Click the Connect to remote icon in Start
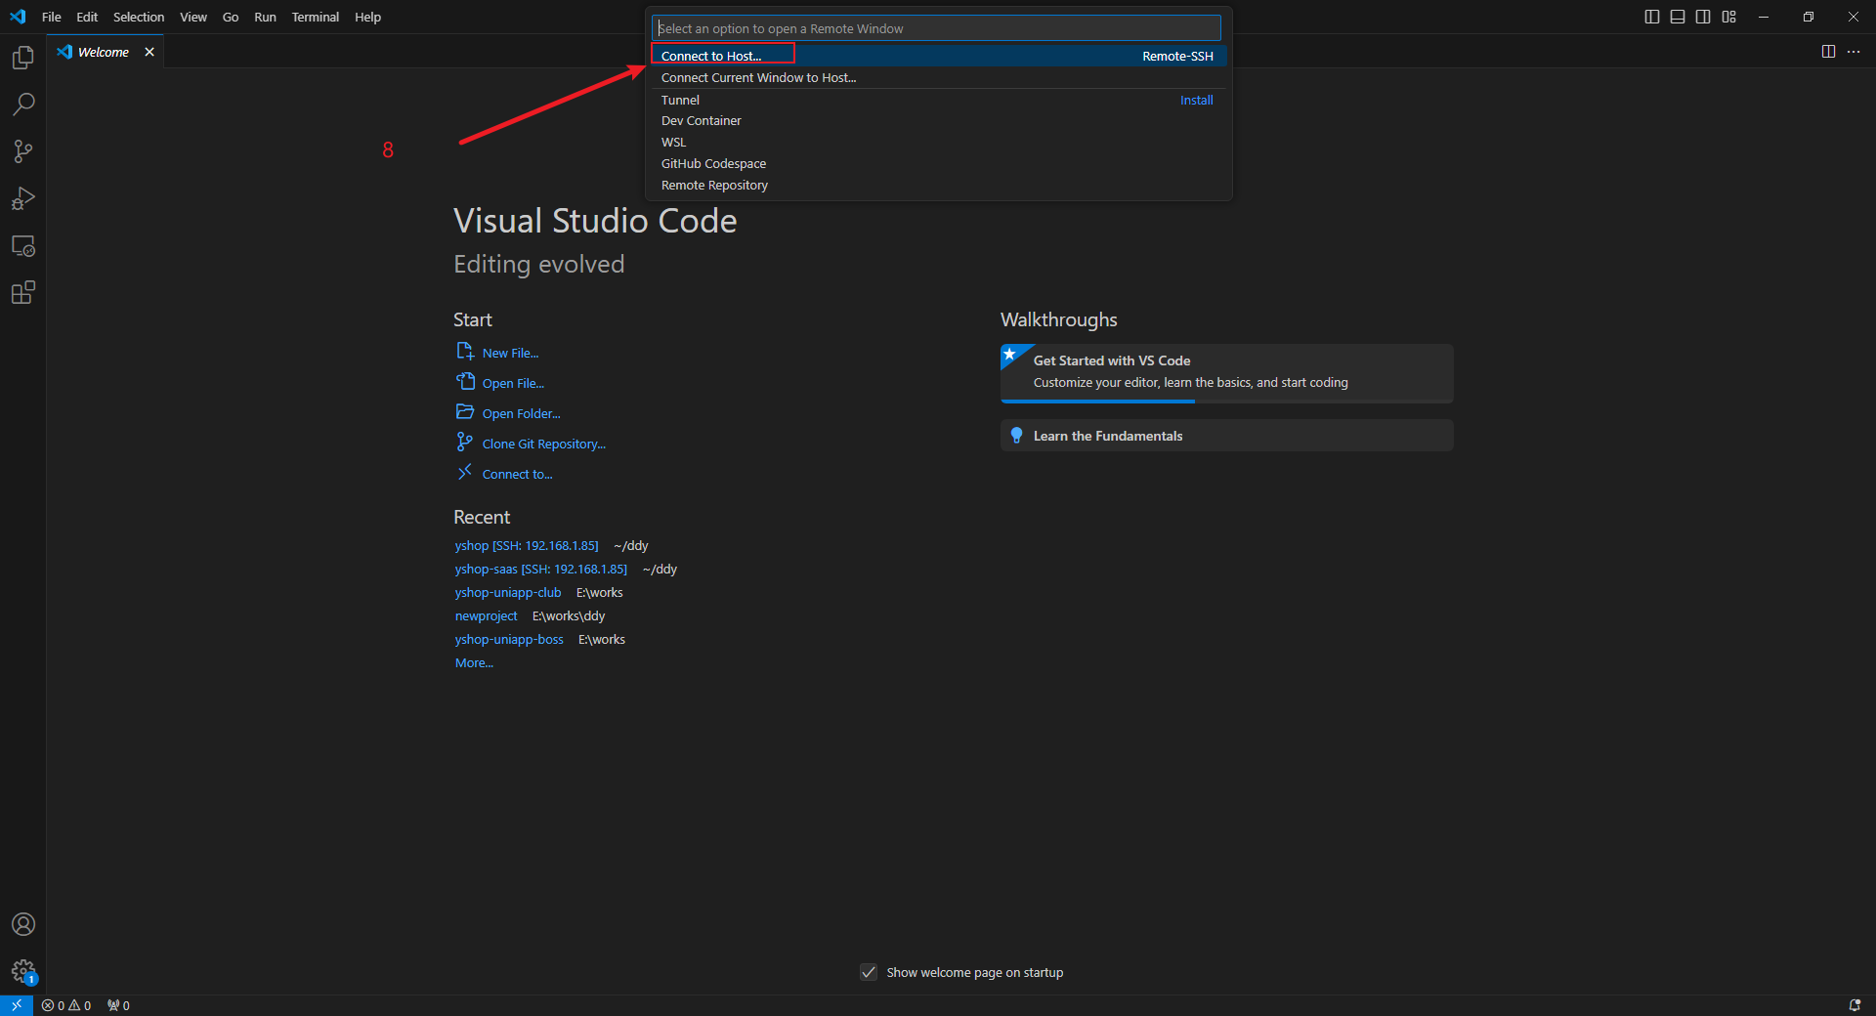 point(465,472)
